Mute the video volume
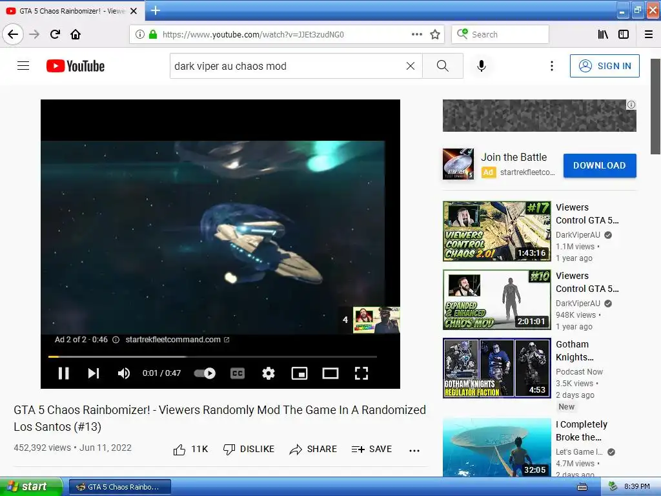The width and height of the screenshot is (661, 496). click(x=123, y=373)
